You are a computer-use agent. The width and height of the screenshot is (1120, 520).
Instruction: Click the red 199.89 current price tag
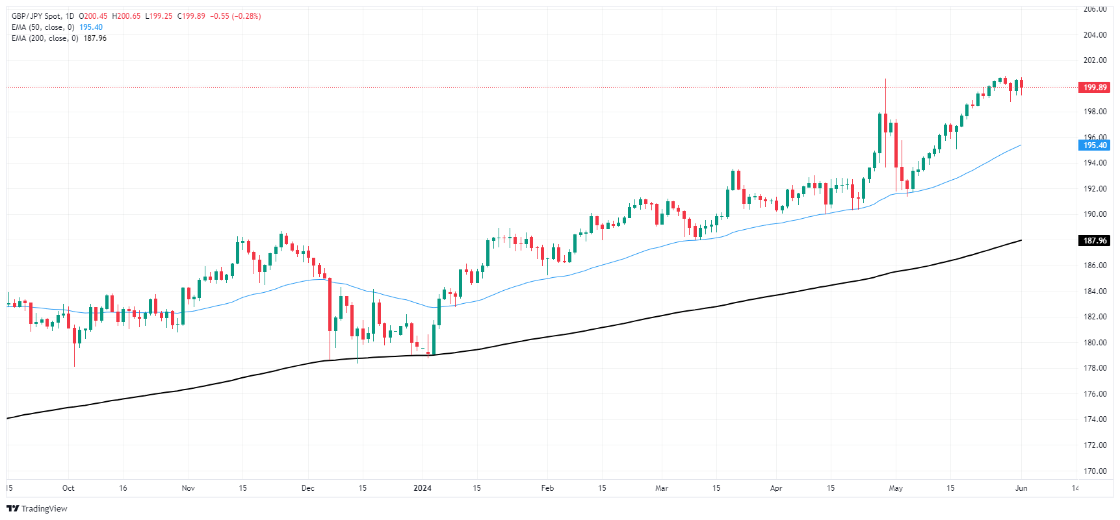tap(1095, 88)
